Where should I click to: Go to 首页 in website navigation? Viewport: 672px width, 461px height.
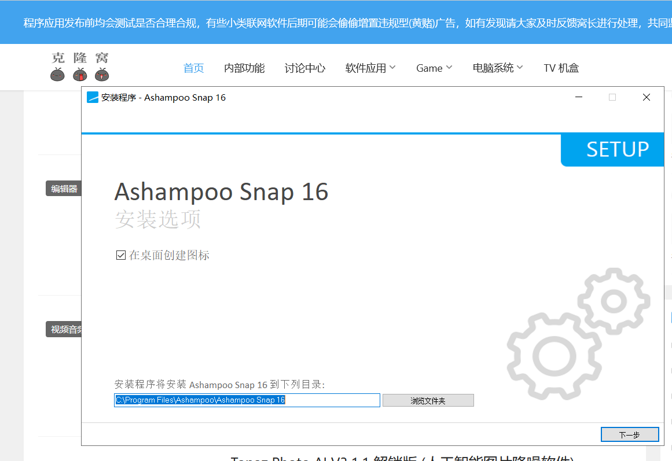193,68
